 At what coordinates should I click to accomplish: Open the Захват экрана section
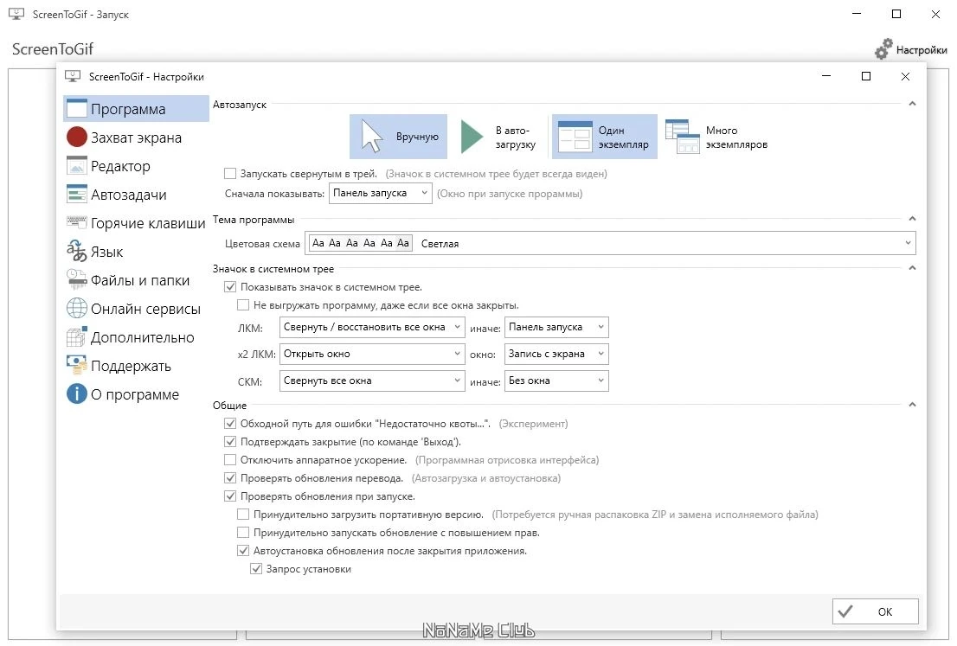pyautogui.click(x=136, y=138)
